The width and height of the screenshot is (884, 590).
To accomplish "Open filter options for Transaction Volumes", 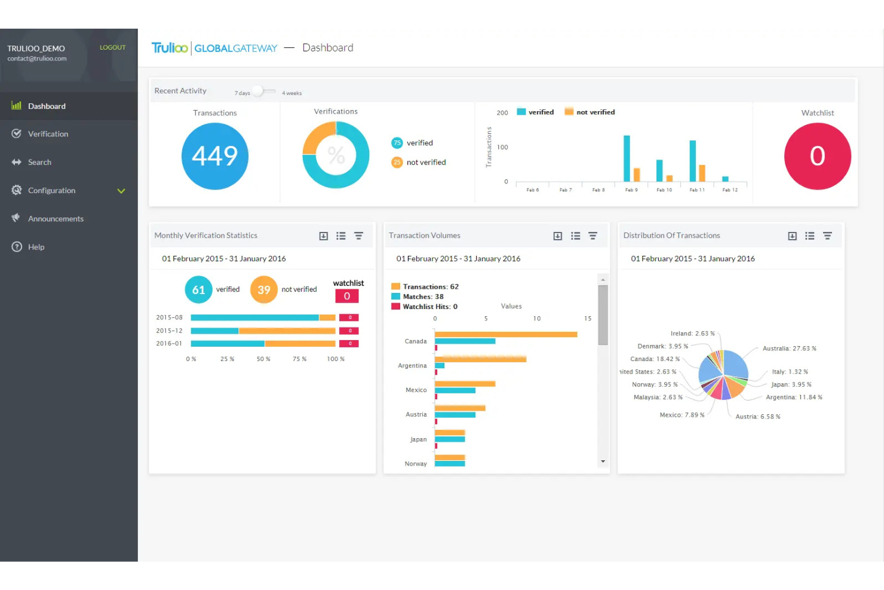I will (x=593, y=236).
